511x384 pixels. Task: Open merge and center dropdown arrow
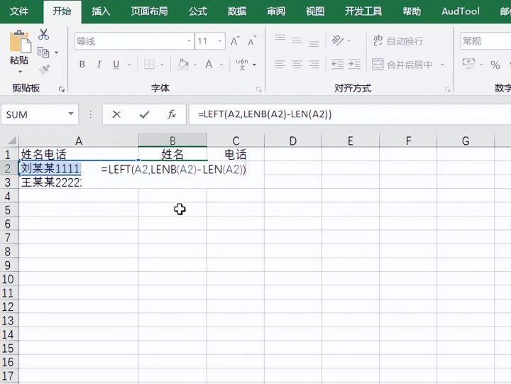pos(442,65)
